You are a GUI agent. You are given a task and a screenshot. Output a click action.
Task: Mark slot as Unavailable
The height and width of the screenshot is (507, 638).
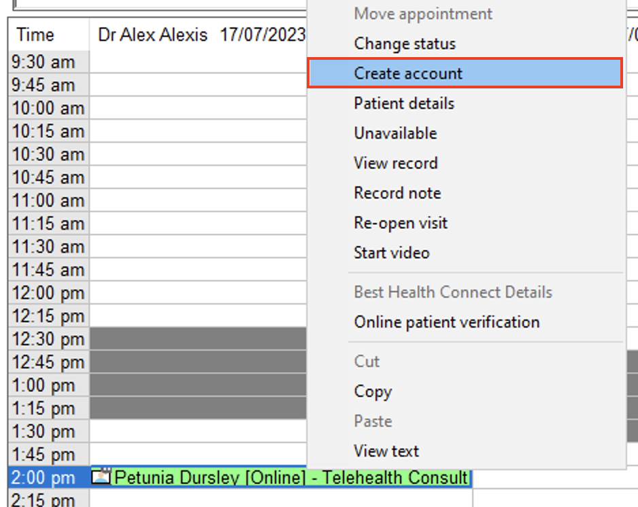[x=395, y=133]
